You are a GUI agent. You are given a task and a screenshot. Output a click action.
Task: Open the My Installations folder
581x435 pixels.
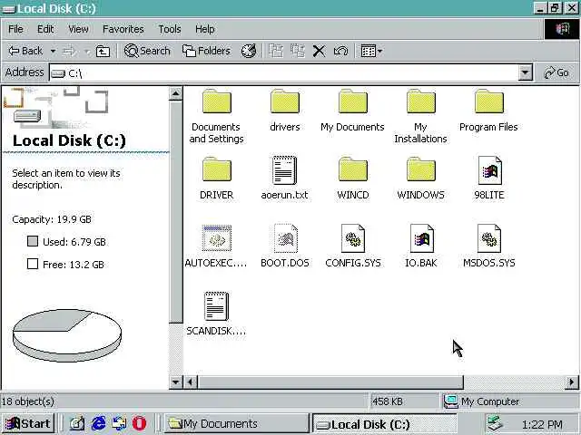(420, 116)
